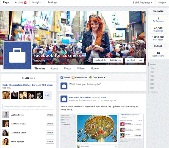Image resolution: width=169 pixels, height=148 pixels.
Task: Click the green Offer, Event icon
Action: click(90, 77)
